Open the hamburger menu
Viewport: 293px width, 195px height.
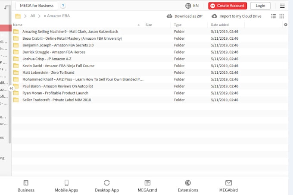[282, 6]
